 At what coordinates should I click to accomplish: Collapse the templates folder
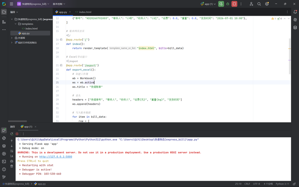(16, 24)
